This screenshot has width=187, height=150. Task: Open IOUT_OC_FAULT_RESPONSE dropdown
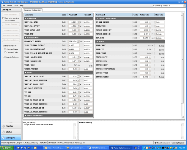point(78,80)
